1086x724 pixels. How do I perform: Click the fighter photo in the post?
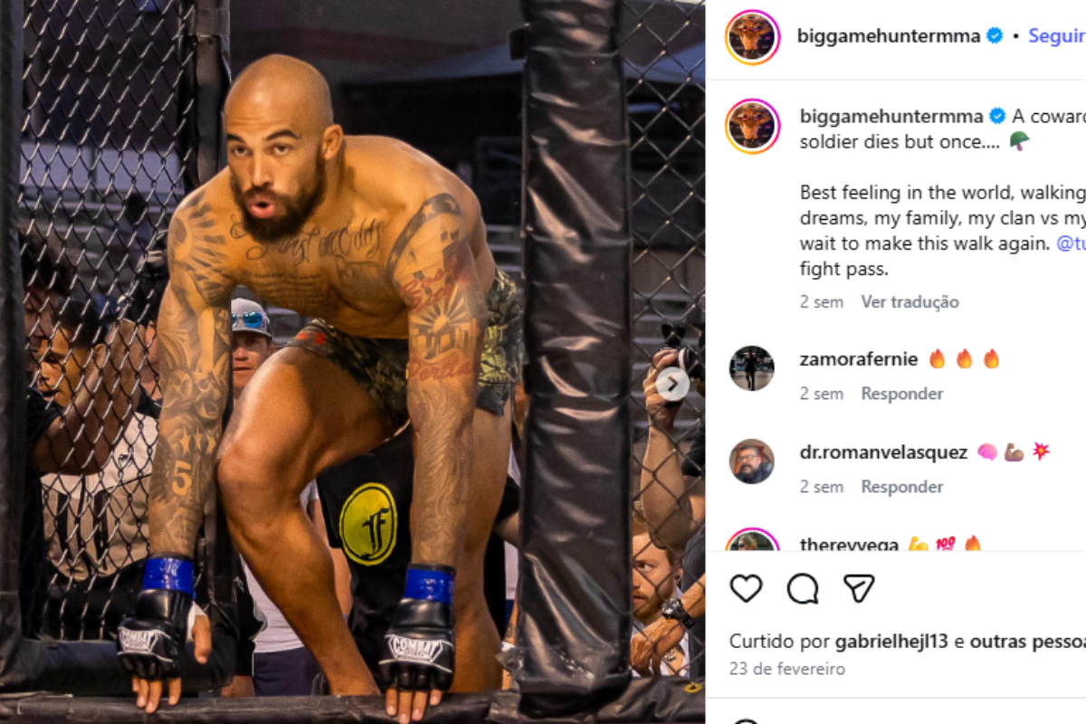[352, 362]
